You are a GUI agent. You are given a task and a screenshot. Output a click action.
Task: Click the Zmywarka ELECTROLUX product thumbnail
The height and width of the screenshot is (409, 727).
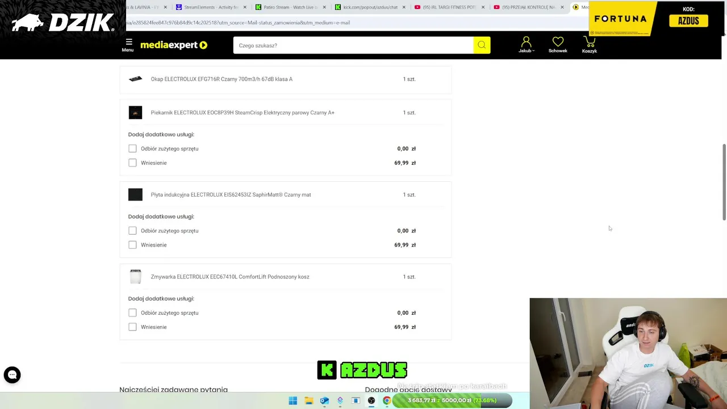pos(135,277)
